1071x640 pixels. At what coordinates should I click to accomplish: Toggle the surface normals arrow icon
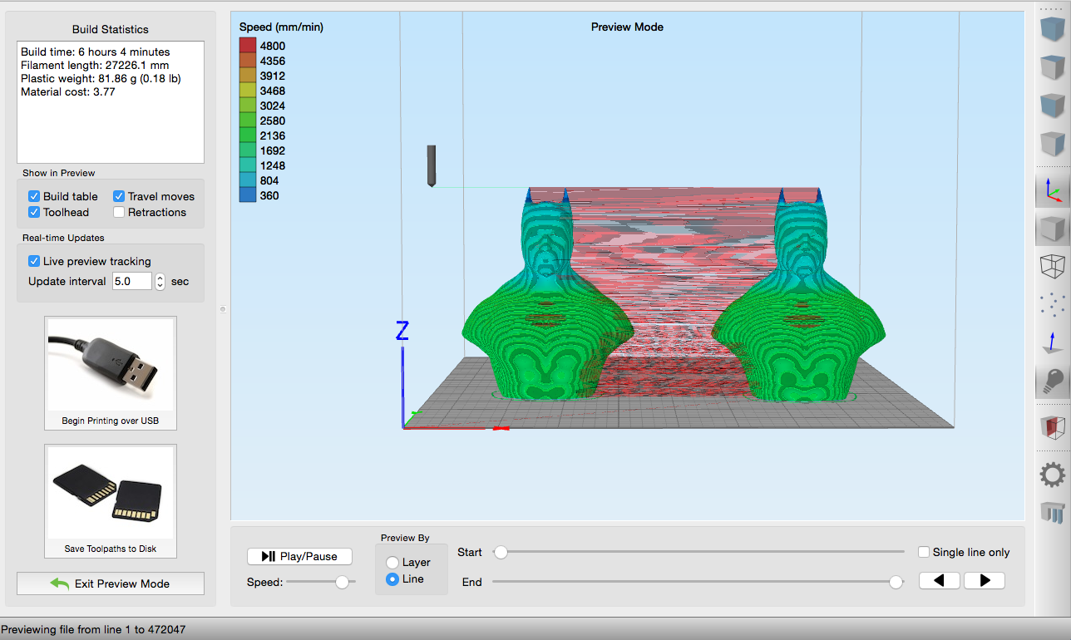(1053, 343)
